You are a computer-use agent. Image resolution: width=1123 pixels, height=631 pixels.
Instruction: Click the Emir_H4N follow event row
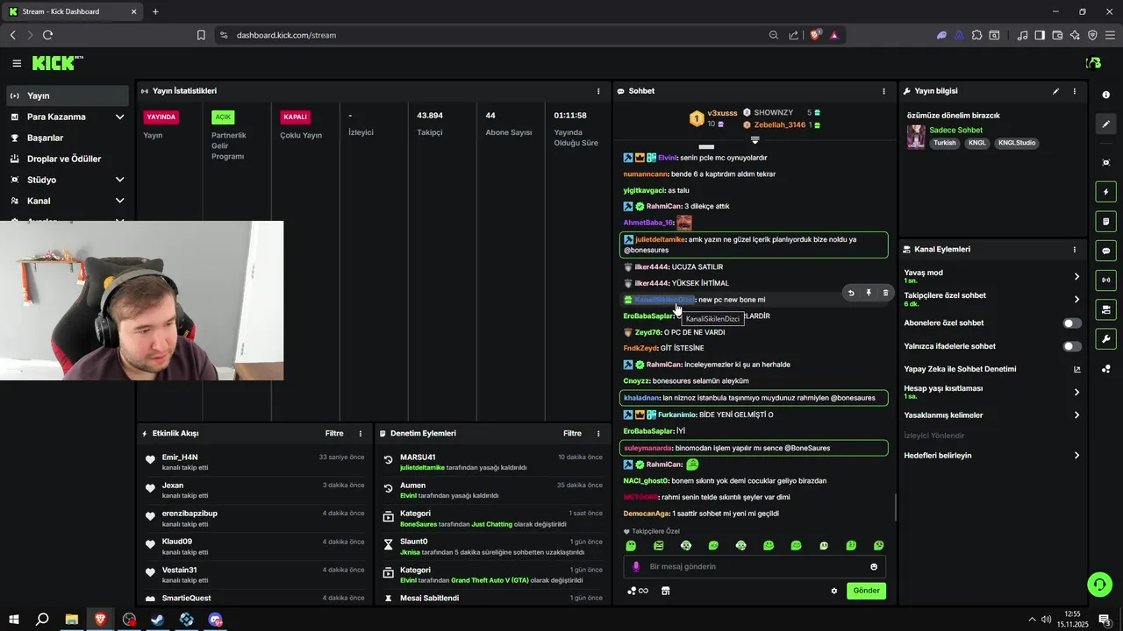point(254,462)
